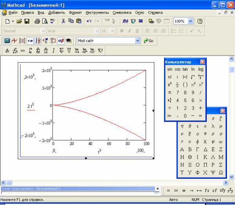The height and width of the screenshot is (205, 235).
Task: Open the Graph toolbar palette icon
Action: 14,40
